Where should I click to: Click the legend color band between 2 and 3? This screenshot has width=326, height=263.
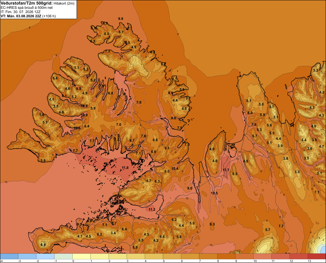click(x=118, y=256)
